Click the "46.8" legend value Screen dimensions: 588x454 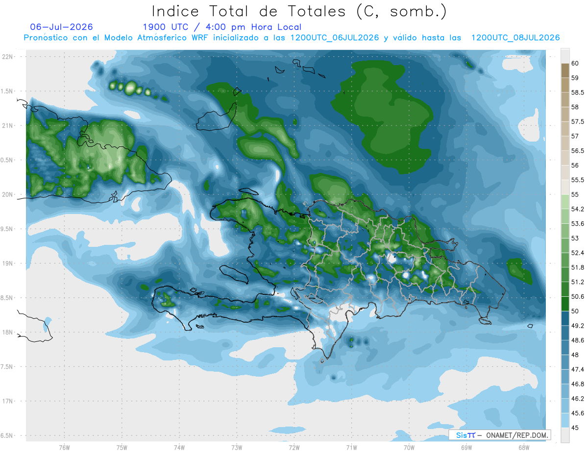(577, 384)
